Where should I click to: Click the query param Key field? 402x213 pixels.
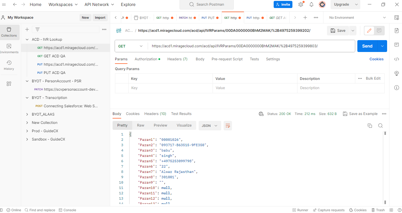[170, 88]
